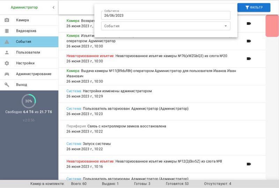Image resolution: width=279 pixels, height=188 pixels.
Task: Click status bar entry Выдано: 1
Action: (110, 184)
